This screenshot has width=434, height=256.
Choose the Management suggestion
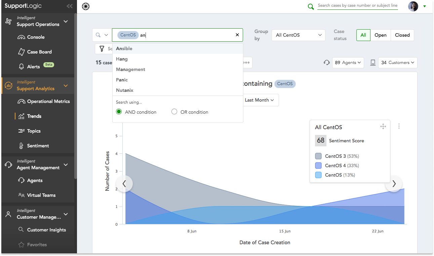pos(177,69)
